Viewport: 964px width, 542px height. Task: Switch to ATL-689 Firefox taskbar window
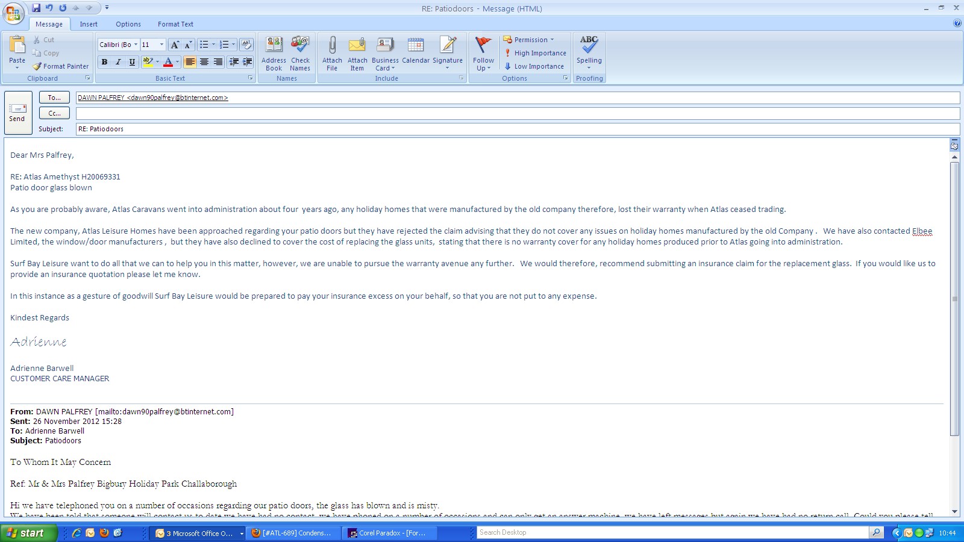[x=292, y=533]
